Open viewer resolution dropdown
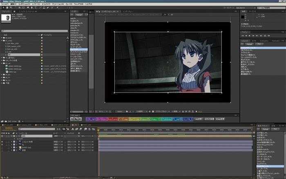 [x=141, y=112]
